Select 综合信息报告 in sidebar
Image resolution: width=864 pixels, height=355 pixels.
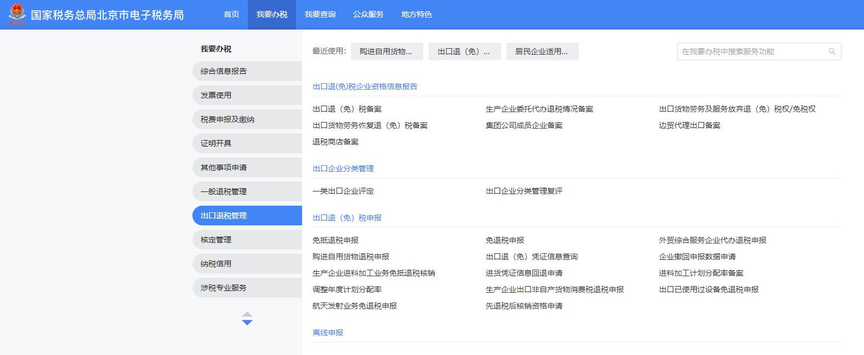tap(247, 71)
